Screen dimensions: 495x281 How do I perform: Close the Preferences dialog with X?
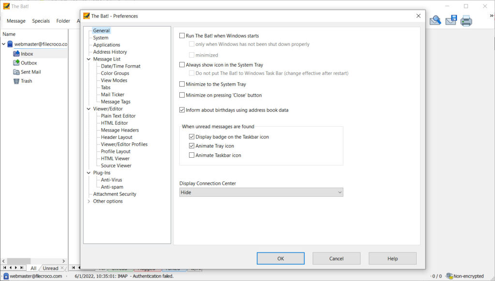pyautogui.click(x=418, y=16)
